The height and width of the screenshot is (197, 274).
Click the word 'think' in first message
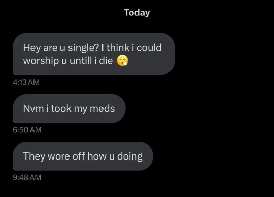118,48
